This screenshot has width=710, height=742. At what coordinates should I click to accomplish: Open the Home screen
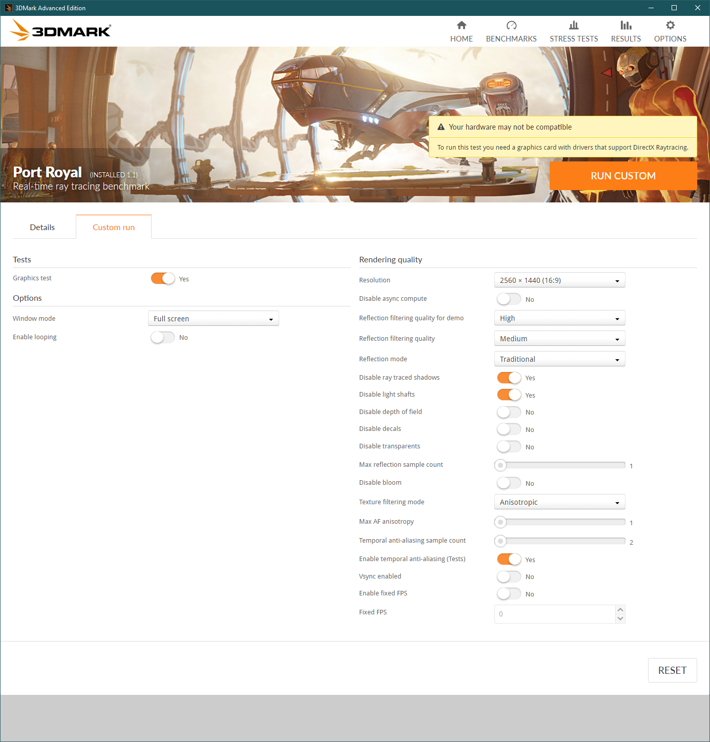[461, 31]
